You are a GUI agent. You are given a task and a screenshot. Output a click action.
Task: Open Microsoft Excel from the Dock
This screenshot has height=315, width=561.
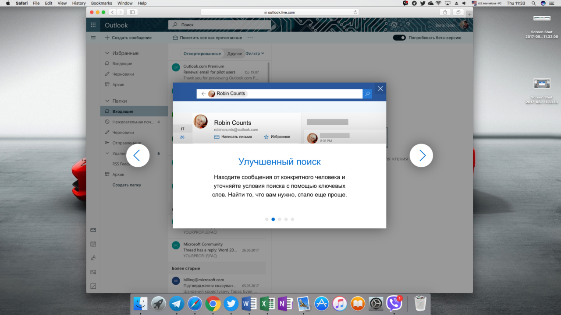(267, 304)
